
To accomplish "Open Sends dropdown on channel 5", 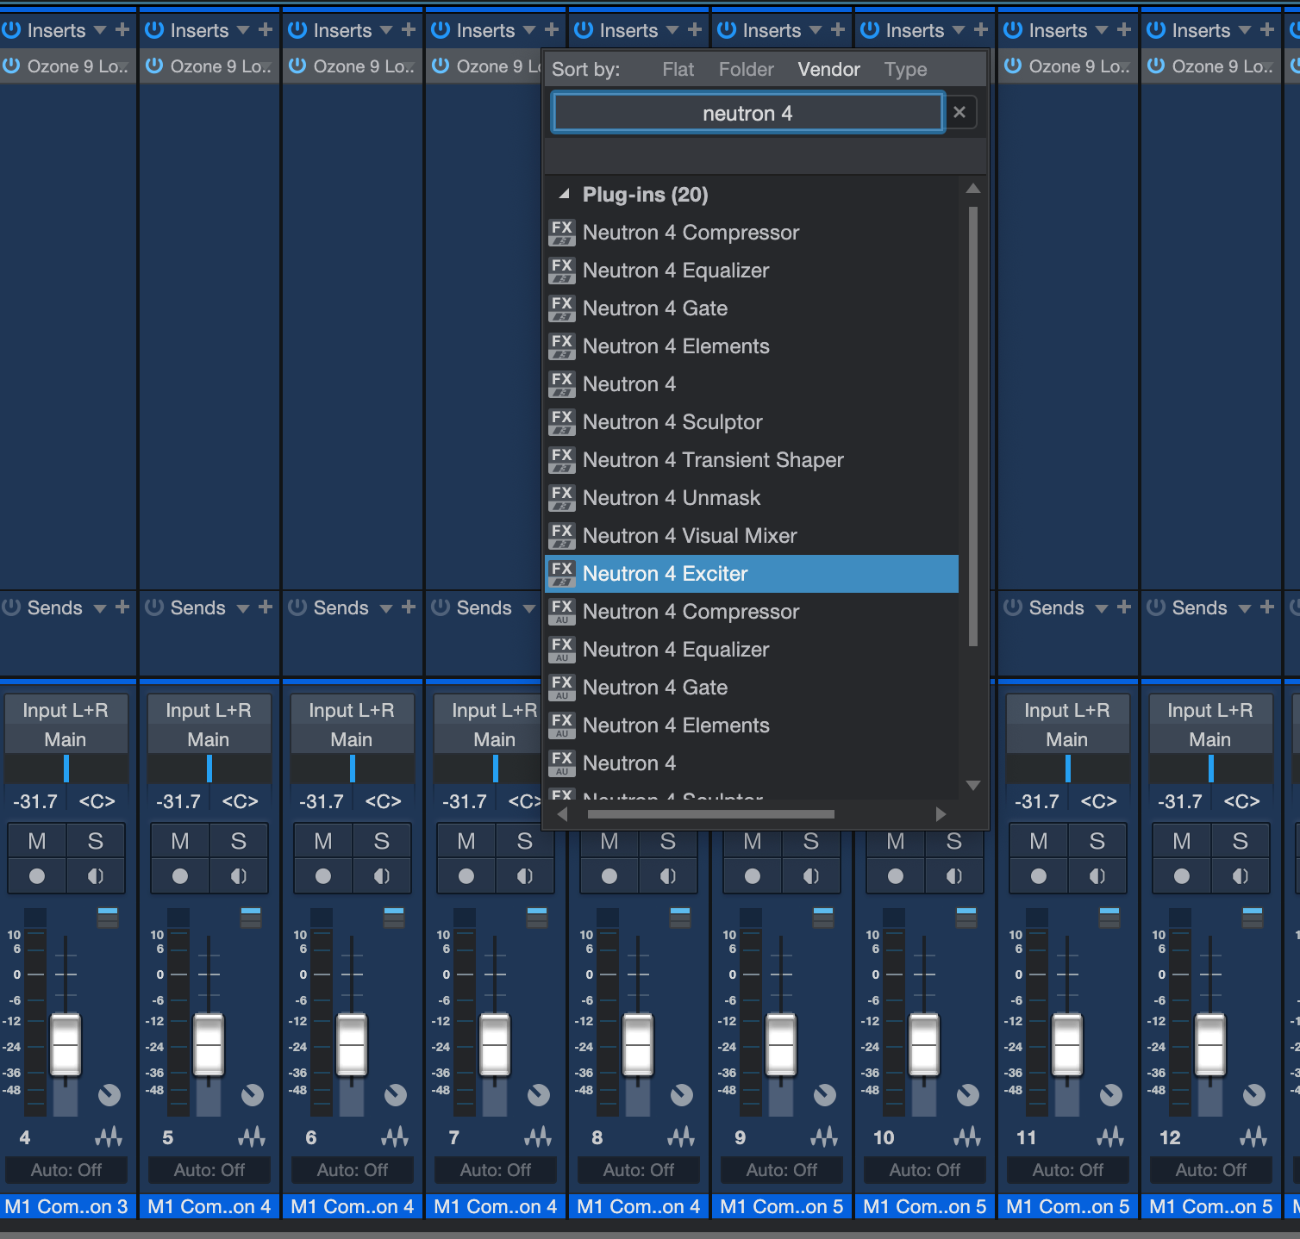I will 243,608.
